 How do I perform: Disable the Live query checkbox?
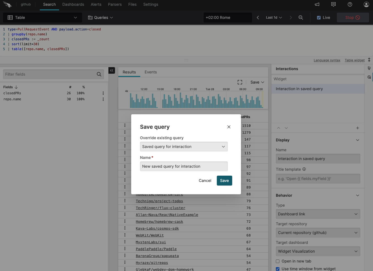click(x=319, y=17)
